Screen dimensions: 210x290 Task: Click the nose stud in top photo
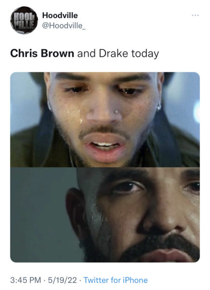(x=117, y=112)
